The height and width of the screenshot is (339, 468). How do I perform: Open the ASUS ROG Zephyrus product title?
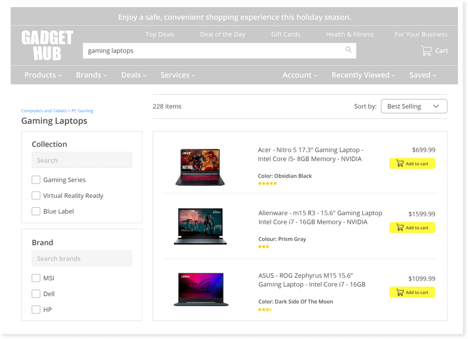pos(312,280)
